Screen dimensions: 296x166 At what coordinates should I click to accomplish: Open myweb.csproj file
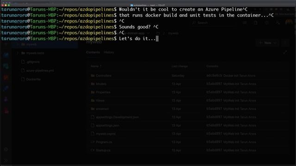click(x=105, y=134)
